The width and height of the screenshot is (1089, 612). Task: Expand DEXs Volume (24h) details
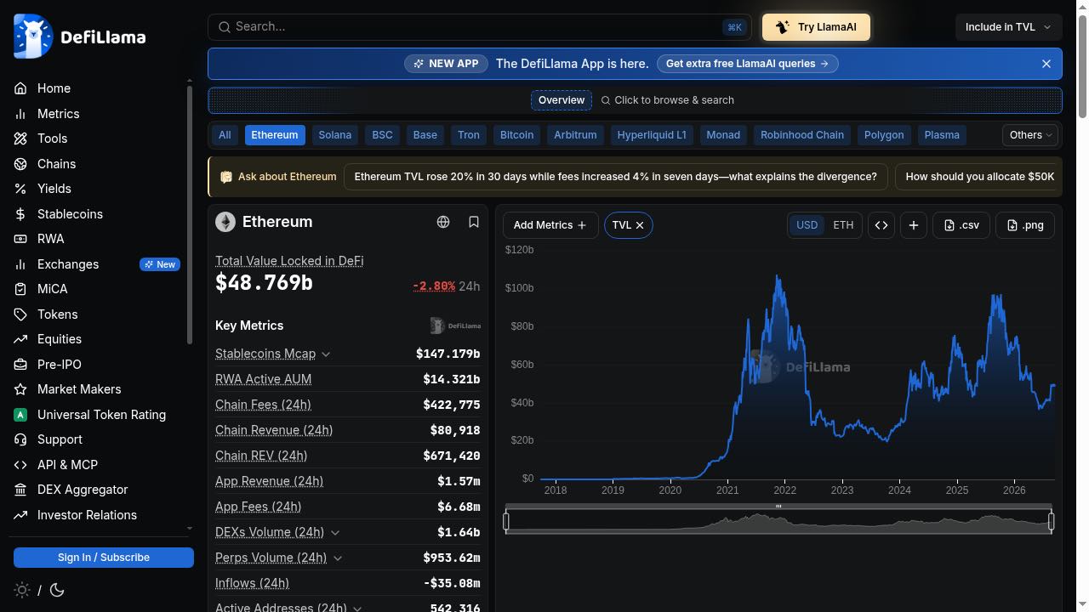click(335, 533)
